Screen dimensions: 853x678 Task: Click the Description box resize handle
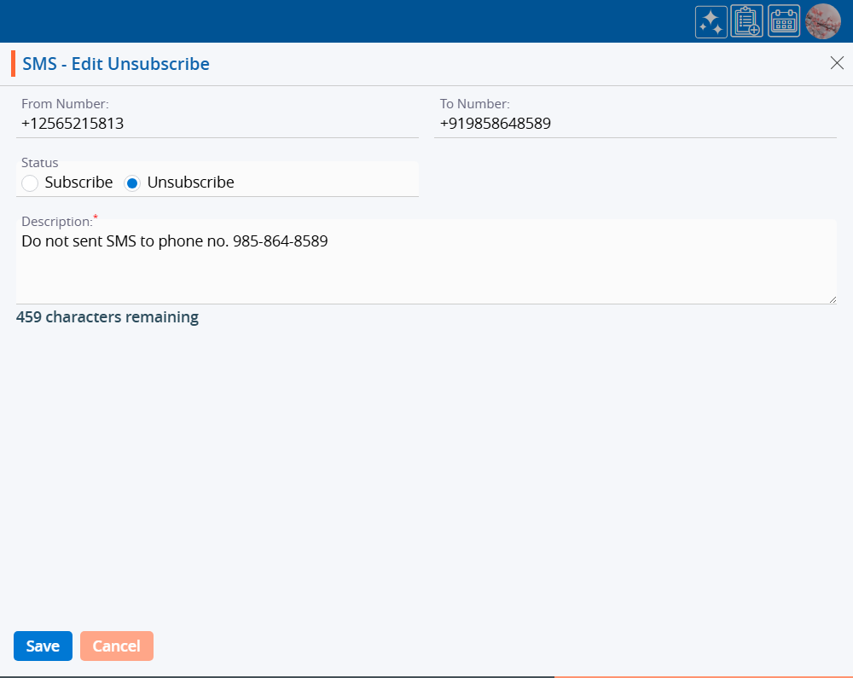[x=832, y=298]
